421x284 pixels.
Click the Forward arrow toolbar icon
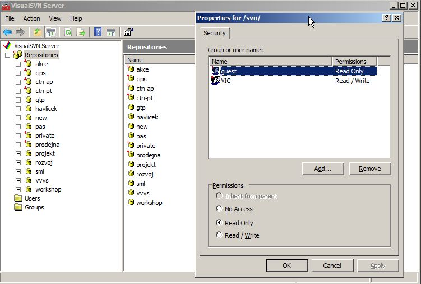tap(20, 32)
